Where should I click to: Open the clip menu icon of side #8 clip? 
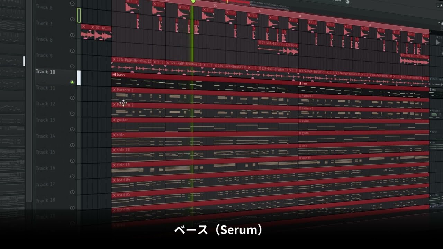tap(114, 150)
